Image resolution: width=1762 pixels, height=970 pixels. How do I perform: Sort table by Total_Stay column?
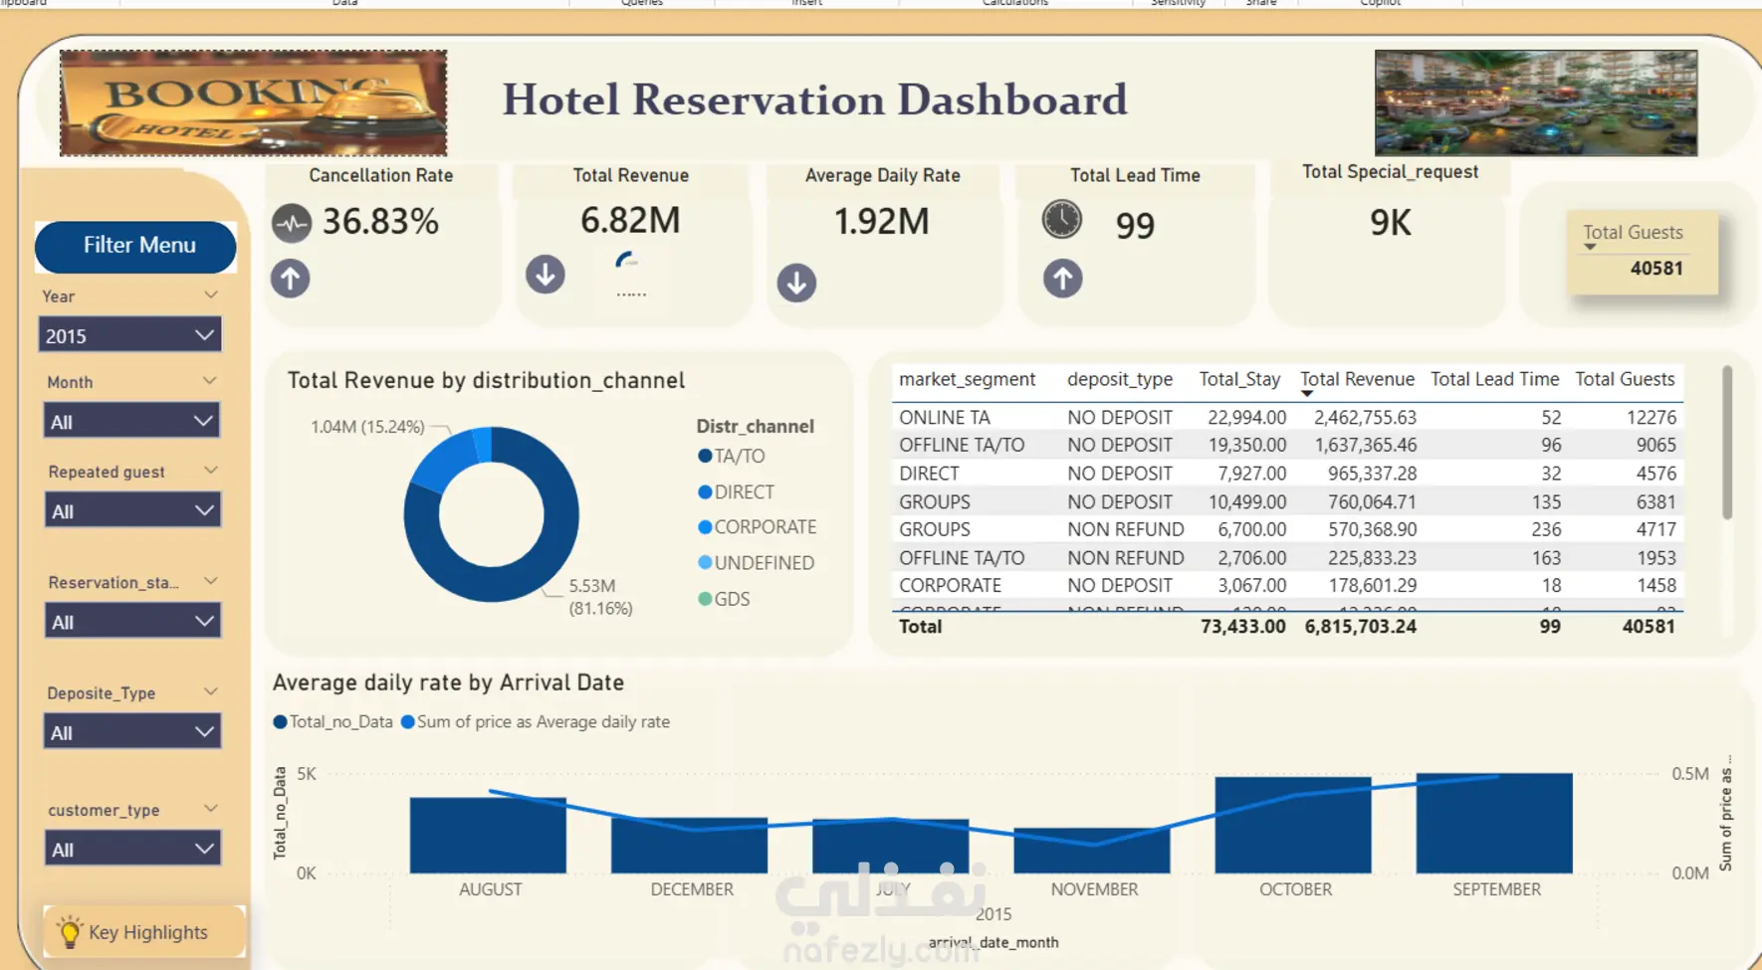[1239, 379]
